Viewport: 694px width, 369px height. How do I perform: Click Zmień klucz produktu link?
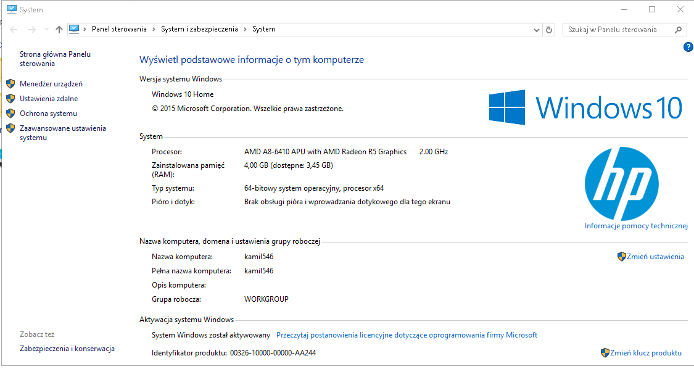pyautogui.click(x=645, y=353)
